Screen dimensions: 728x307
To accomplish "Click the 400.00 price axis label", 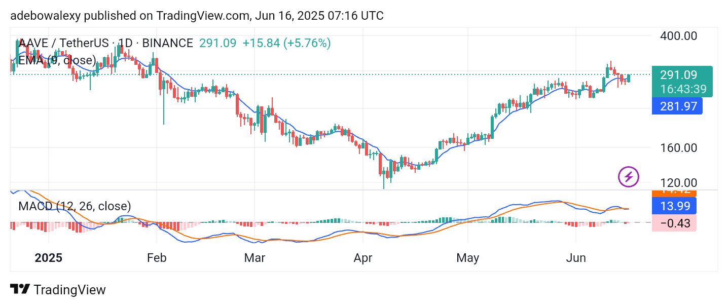I will [678, 36].
